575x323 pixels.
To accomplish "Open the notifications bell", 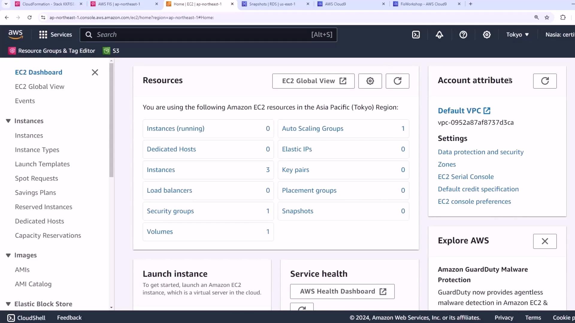I will (439, 35).
